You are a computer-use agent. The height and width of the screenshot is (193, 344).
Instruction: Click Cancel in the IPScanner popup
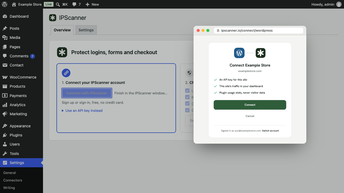pyautogui.click(x=250, y=116)
